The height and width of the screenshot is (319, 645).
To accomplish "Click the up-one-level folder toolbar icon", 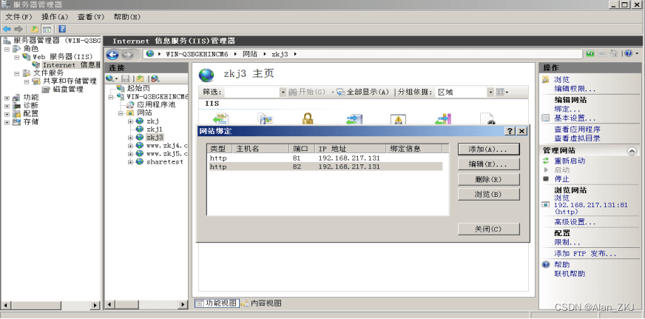I will [x=35, y=29].
